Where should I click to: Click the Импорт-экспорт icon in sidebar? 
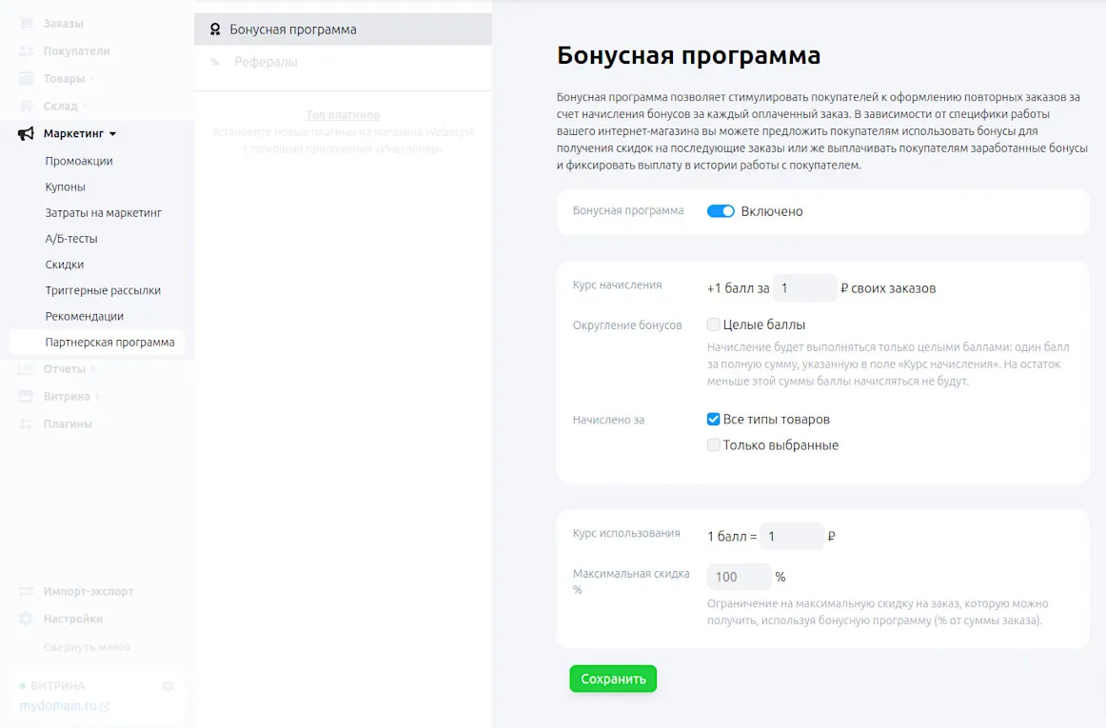pyautogui.click(x=24, y=591)
